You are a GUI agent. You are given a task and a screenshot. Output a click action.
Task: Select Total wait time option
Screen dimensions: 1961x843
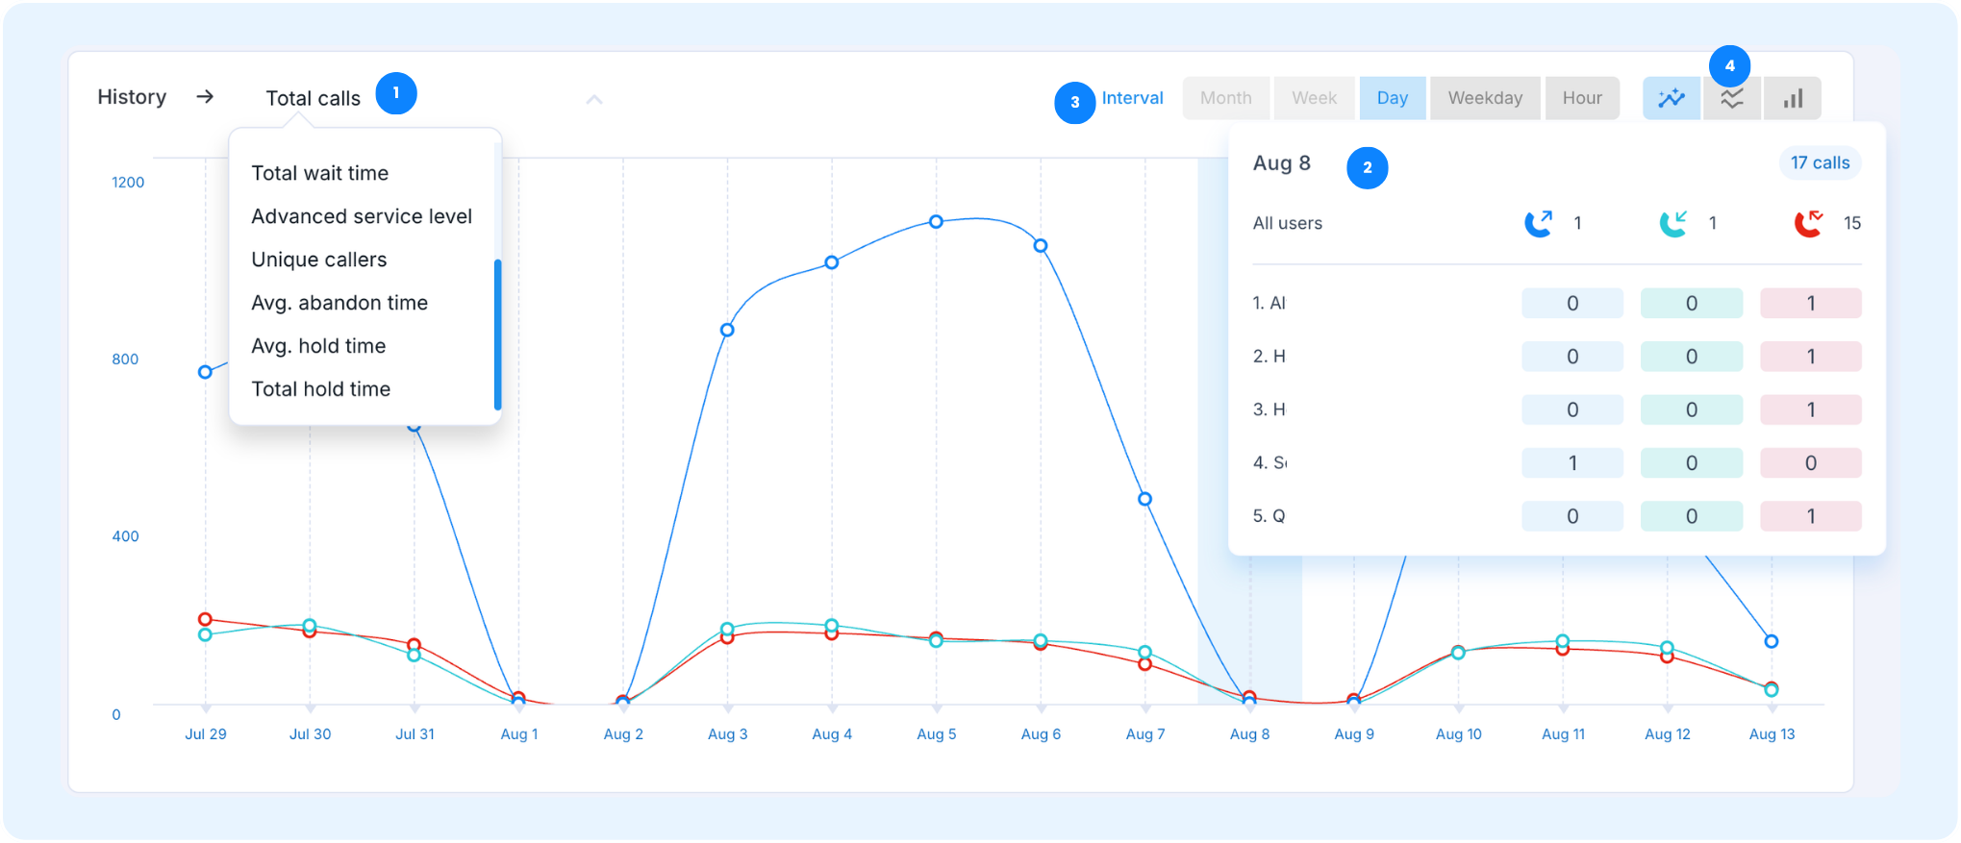tap(320, 173)
